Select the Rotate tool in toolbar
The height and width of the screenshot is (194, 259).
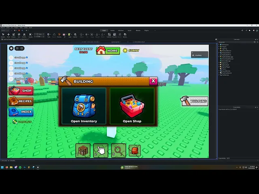click(x=19, y=34)
